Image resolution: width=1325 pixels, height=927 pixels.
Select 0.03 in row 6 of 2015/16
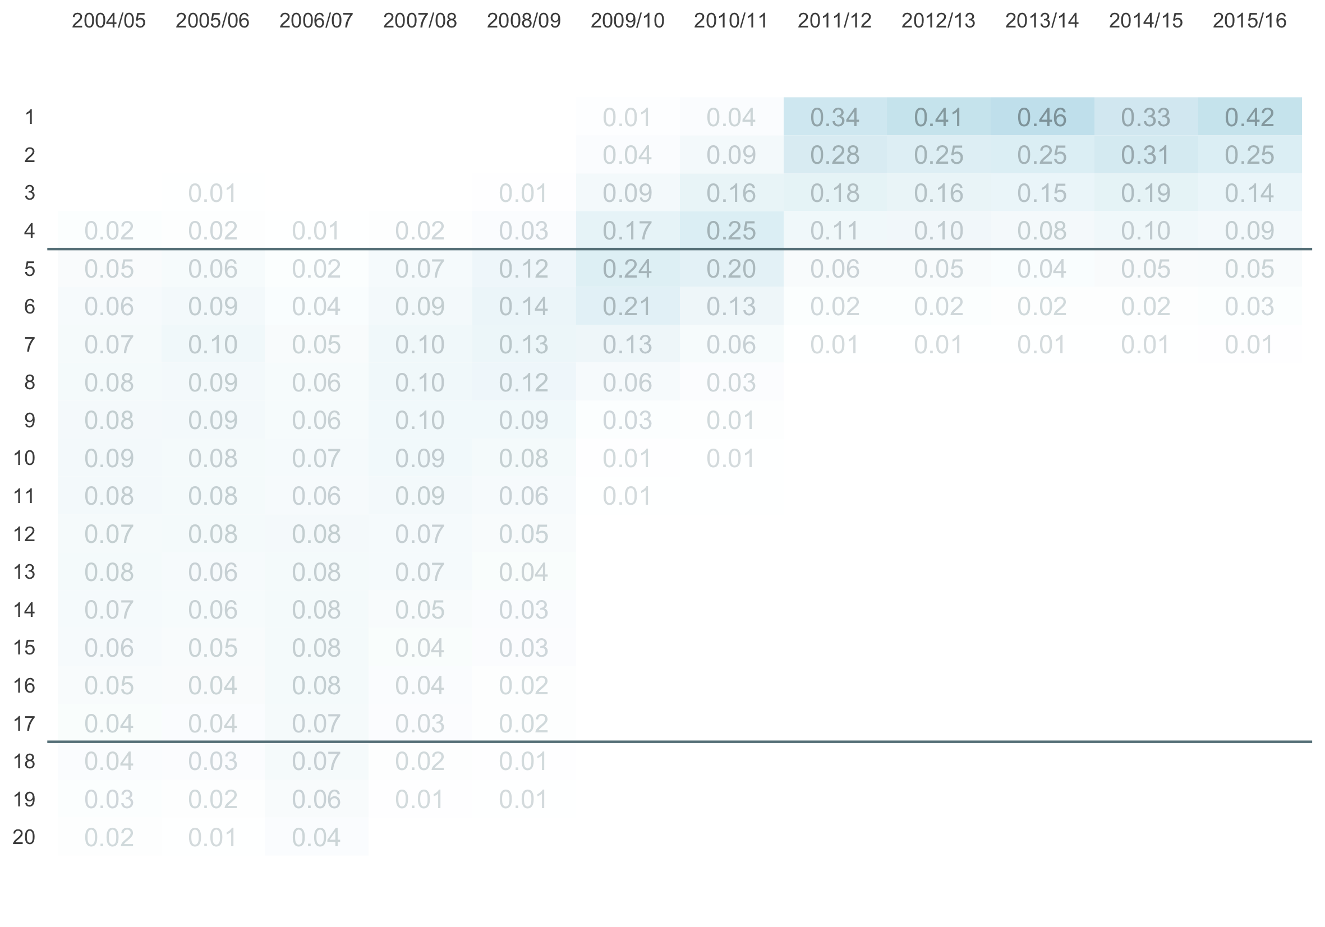(1249, 306)
